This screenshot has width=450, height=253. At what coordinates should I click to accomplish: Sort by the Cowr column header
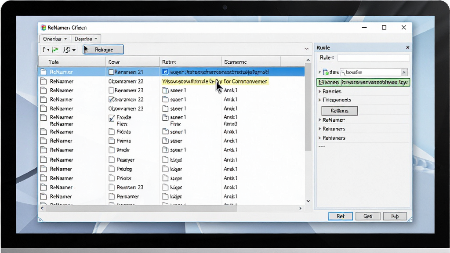coord(132,62)
